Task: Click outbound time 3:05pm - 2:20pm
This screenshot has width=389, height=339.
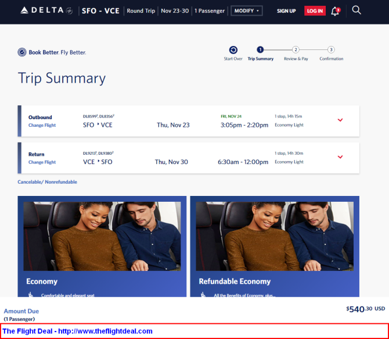Action: click(x=244, y=125)
